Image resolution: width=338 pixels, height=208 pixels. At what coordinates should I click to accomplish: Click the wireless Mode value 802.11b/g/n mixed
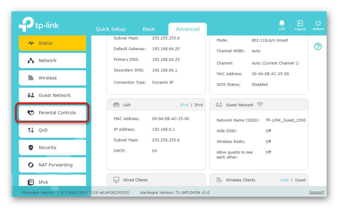click(x=270, y=40)
